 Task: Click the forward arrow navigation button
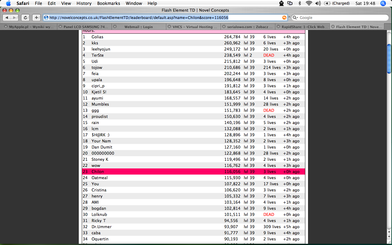coord(15,17)
